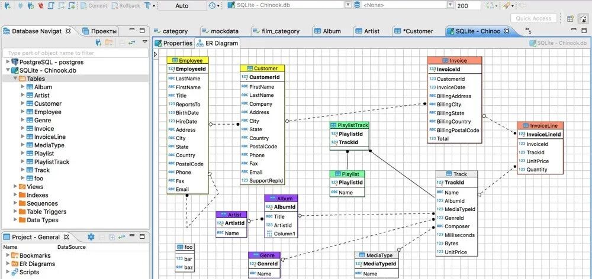Open the active connection SQLite - Chinook.db combo

(289, 5)
